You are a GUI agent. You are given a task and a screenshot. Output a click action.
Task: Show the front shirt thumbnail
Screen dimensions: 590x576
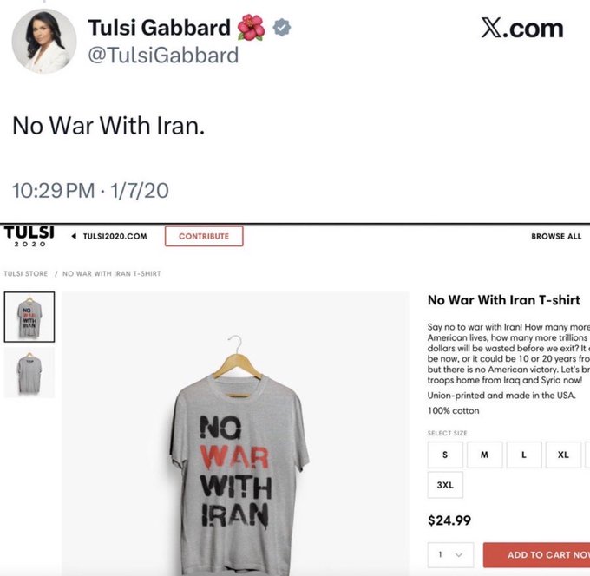[x=29, y=317]
